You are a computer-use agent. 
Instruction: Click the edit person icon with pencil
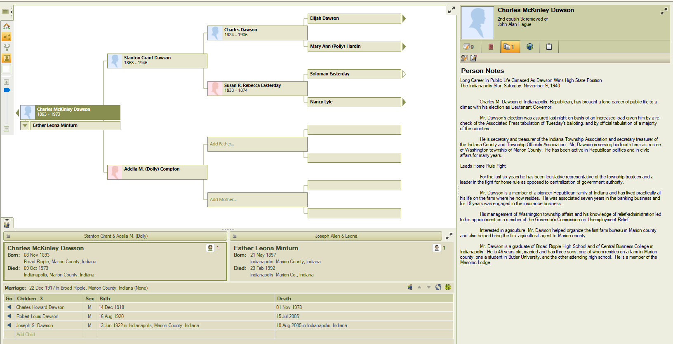[474, 58]
